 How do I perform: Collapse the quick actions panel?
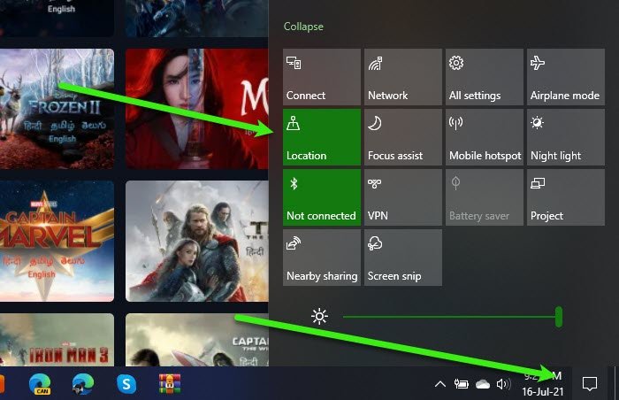[x=303, y=27]
